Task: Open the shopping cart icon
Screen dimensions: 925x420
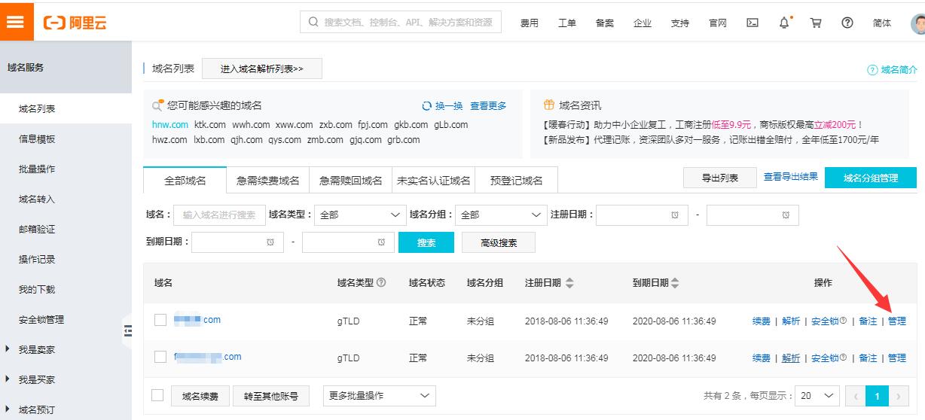Action: click(x=816, y=23)
